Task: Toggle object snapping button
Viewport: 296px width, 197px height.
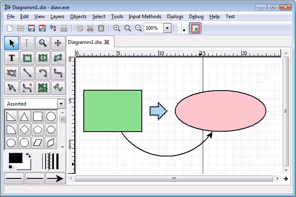Action: click(195, 28)
